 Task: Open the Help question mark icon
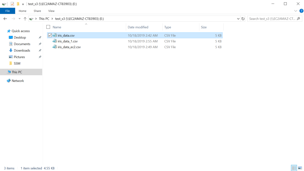(x=301, y=11)
